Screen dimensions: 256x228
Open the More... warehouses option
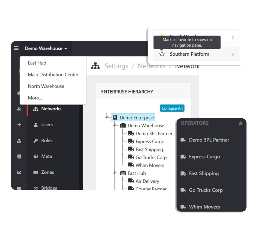[x=35, y=98]
